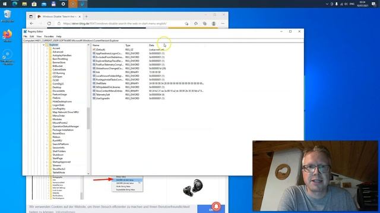The image size is (380, 213).
Task: Select the (Default) registry value
Action: (x=100, y=50)
